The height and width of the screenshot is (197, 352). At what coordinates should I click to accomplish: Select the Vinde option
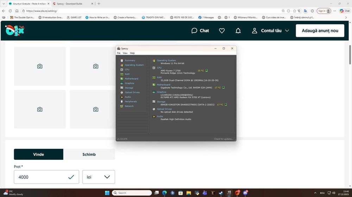click(x=39, y=154)
